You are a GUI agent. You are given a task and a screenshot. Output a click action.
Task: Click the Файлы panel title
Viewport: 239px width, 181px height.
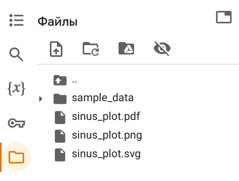coord(57,22)
